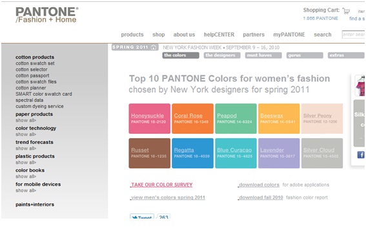Click the PANTONE Fashion + Home logo

[x=47, y=15]
